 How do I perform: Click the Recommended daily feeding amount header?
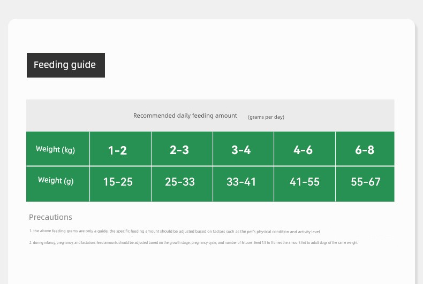[185, 116]
